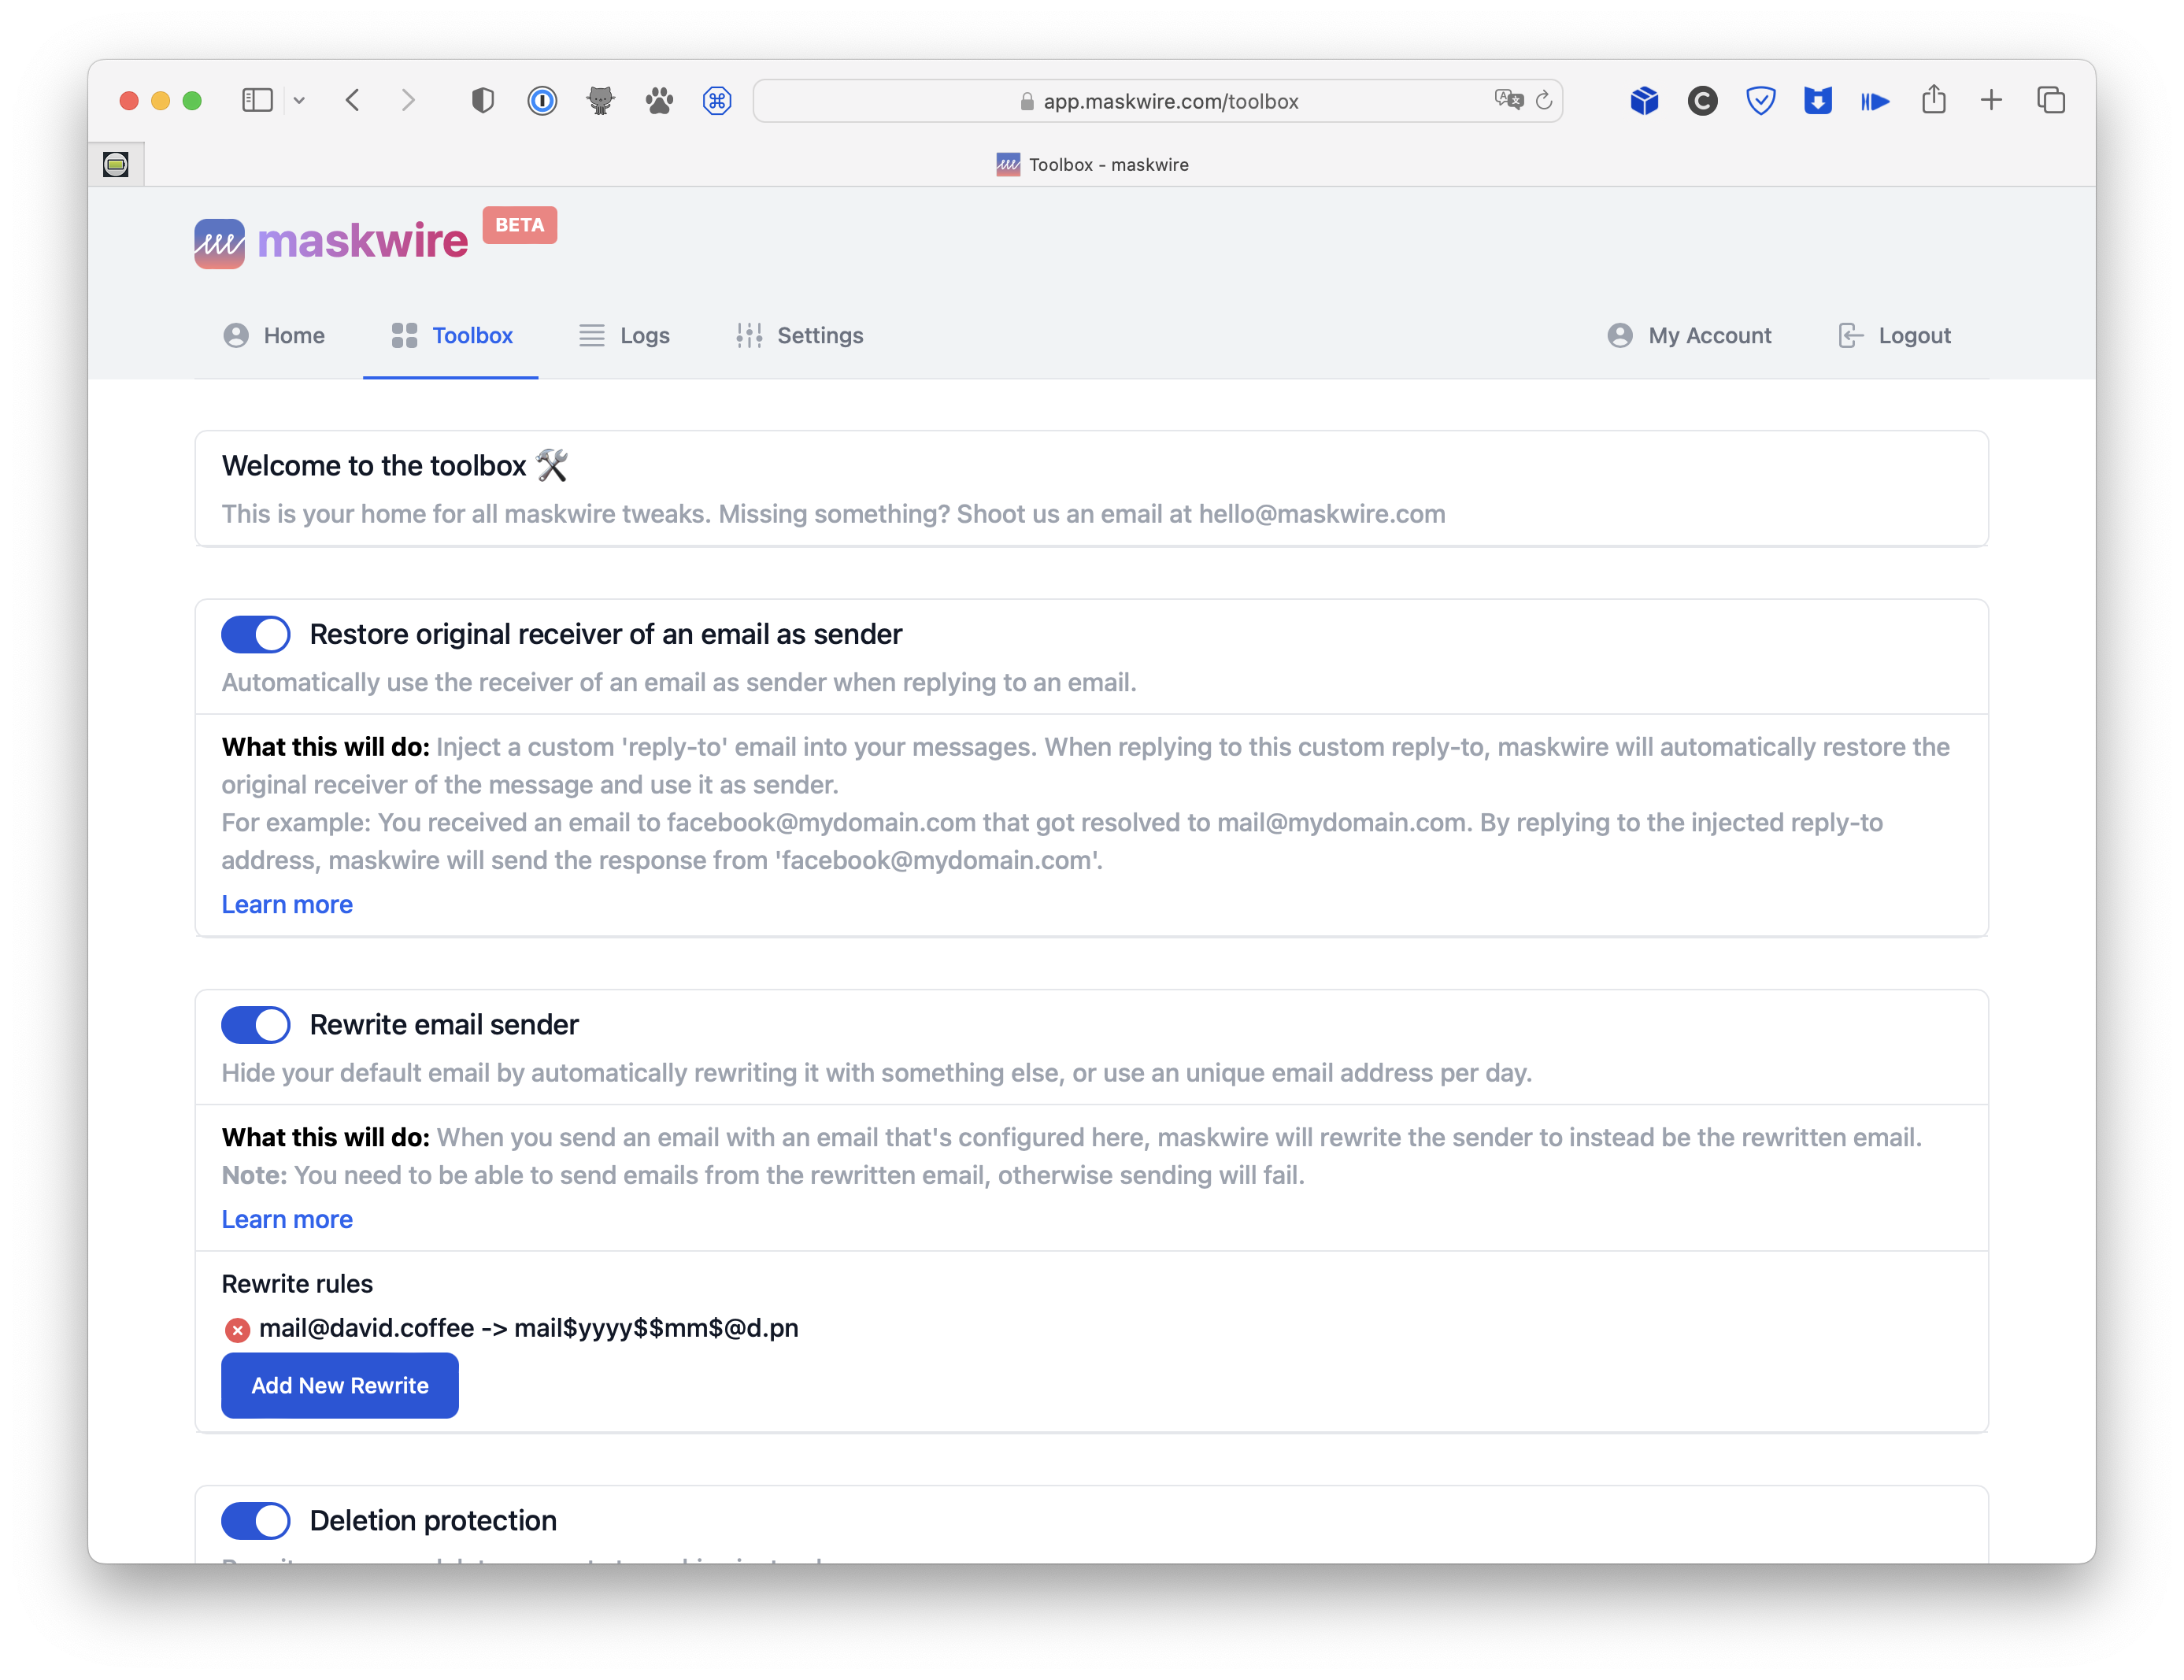
Task: Click the browser share icon
Action: [1933, 100]
